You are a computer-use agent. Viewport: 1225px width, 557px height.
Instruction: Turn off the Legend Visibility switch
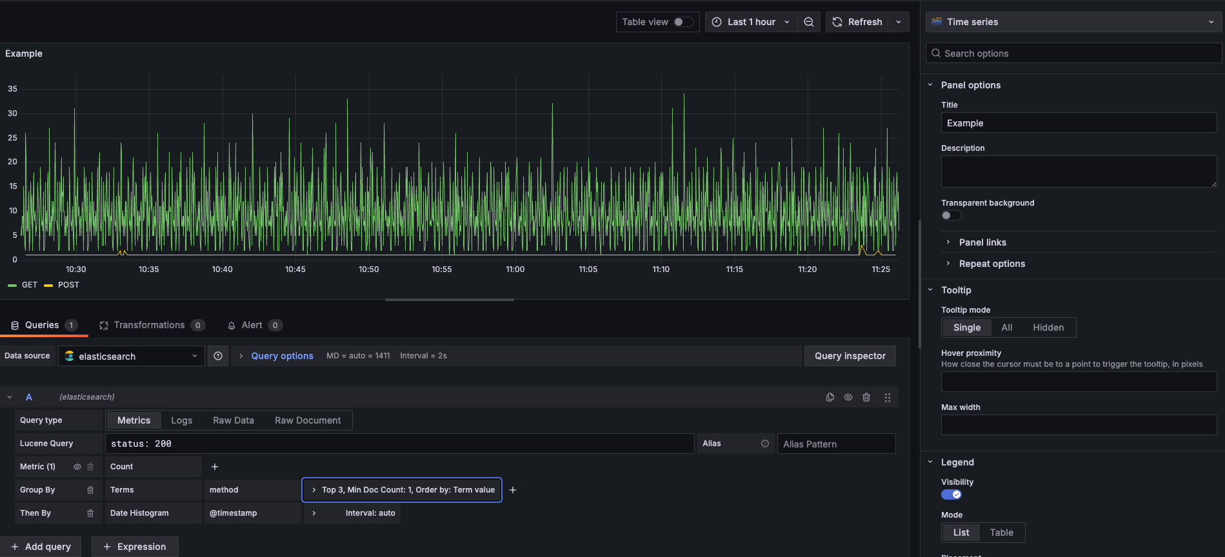point(951,494)
